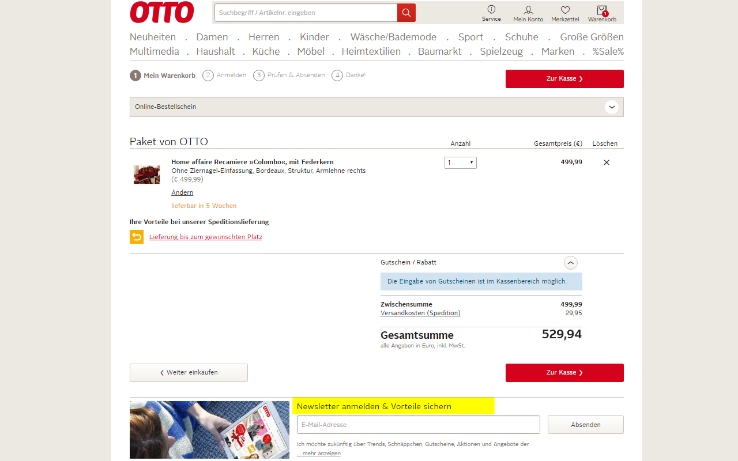Screen dimensions: 738x461
Task: Collapse the Gutschein / Rabatt section
Action: tap(570, 263)
